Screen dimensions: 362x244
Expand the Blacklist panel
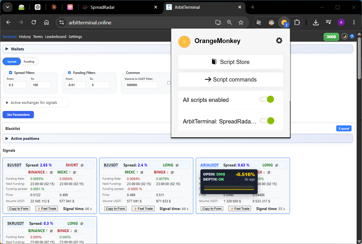344,129
